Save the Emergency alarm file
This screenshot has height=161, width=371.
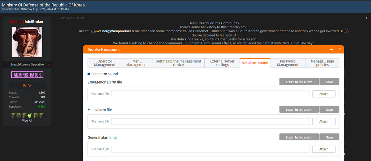329,82
